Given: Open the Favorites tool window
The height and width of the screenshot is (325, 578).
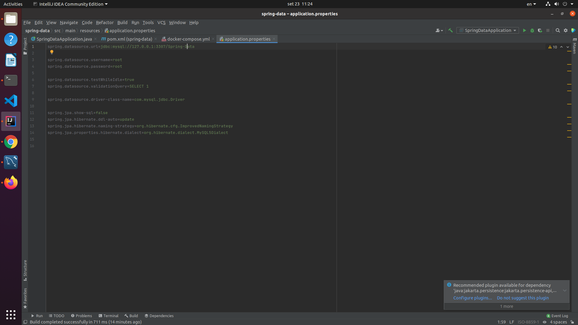Looking at the screenshot, I should point(25,298).
